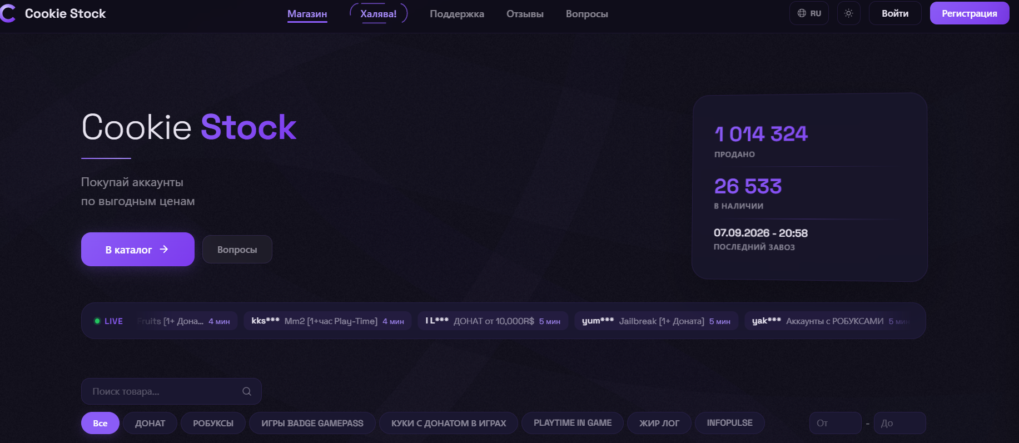The width and height of the screenshot is (1019, 443).
Task: Click the search magnifier icon
Action: 247,391
